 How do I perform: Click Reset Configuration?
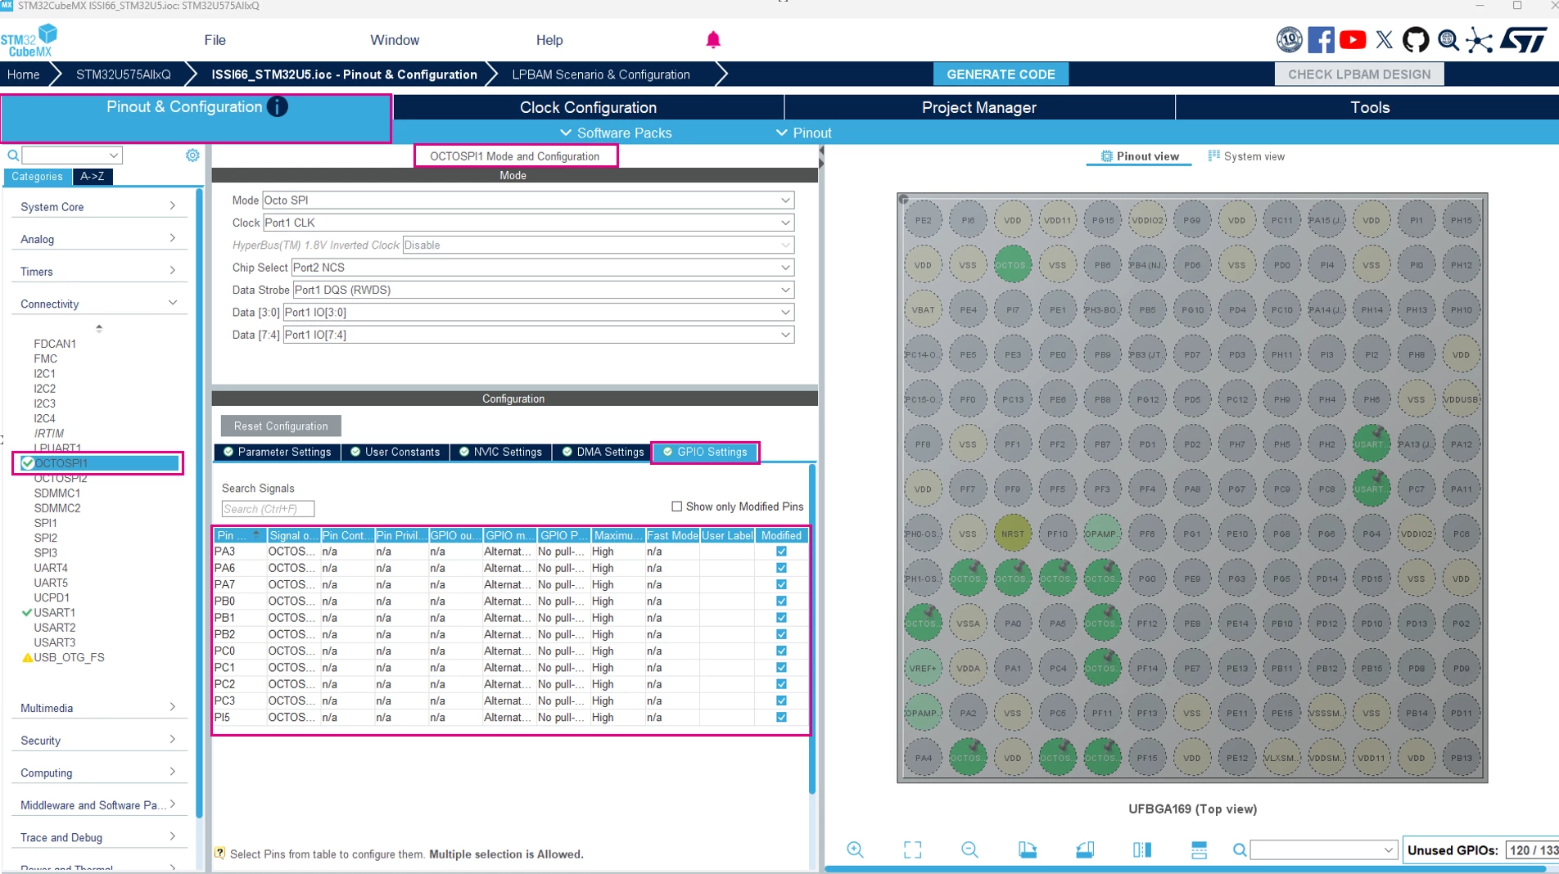281,426
